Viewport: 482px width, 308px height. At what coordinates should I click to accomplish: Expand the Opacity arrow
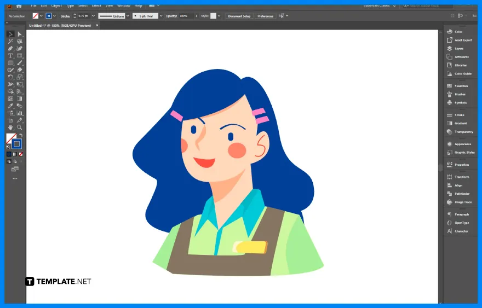pyautogui.click(x=197, y=16)
